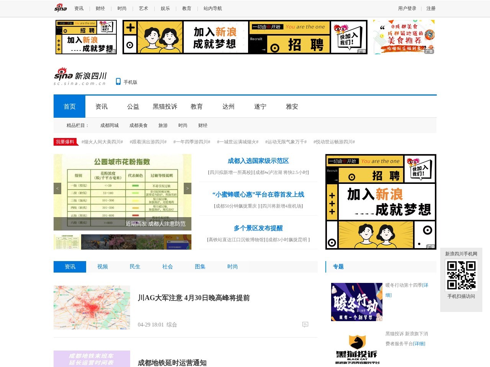Open 四川拟新增一所高校 sub-link
The image size is (490, 367).
point(230,172)
